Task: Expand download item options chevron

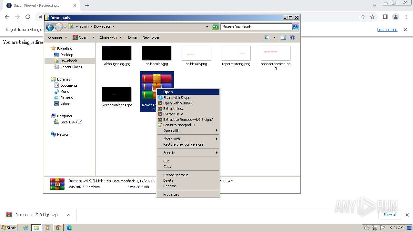Action: tap(68, 215)
